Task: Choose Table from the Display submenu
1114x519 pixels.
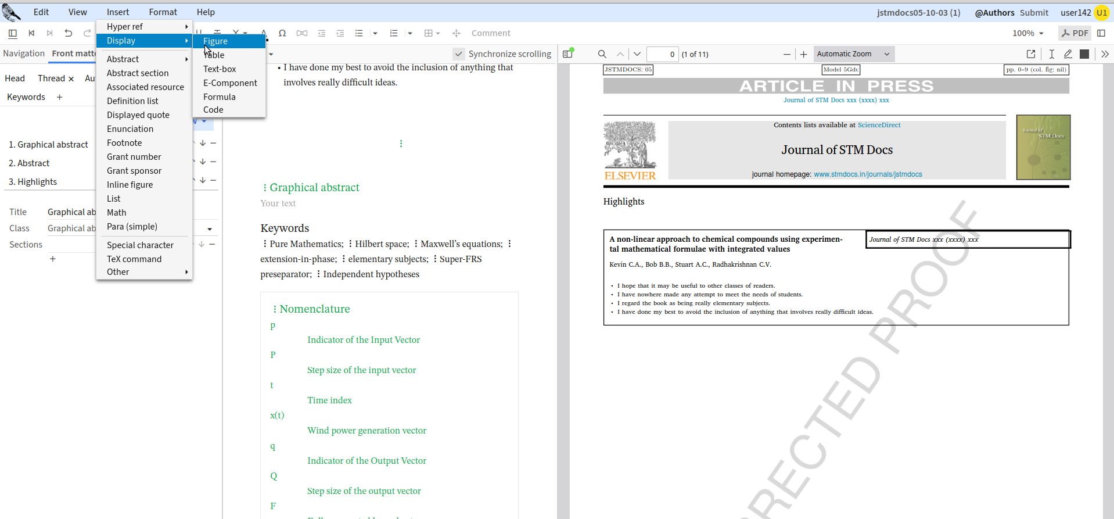Action: [214, 55]
